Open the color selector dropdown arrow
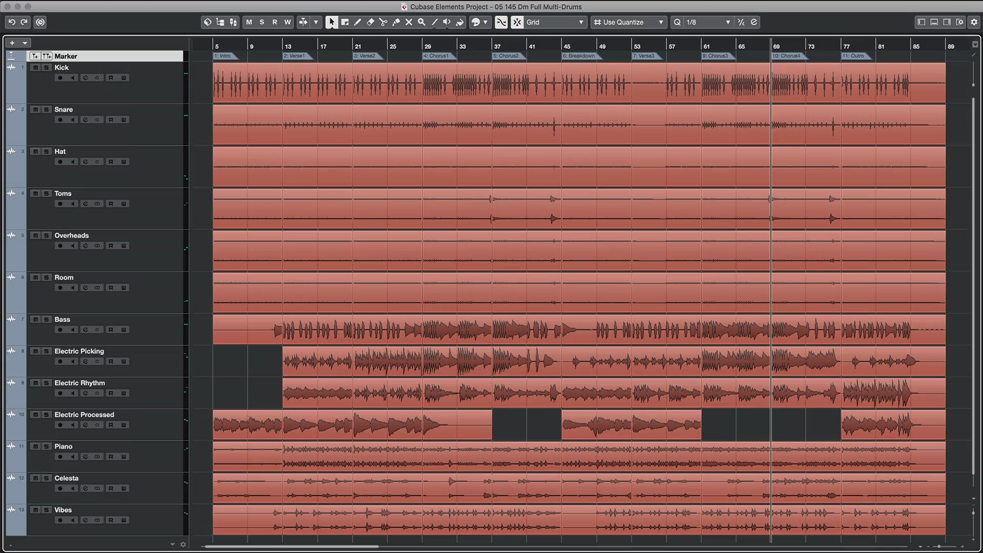The image size is (983, 553). 485,22
